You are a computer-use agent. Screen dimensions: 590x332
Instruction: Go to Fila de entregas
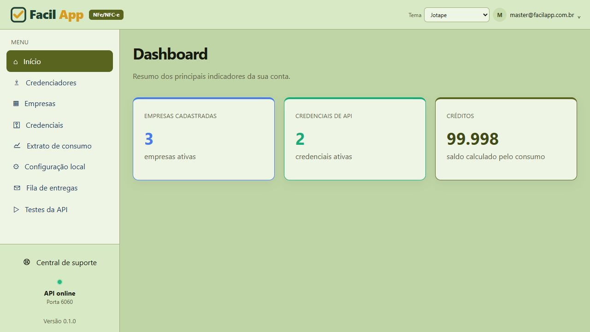[x=59, y=188]
